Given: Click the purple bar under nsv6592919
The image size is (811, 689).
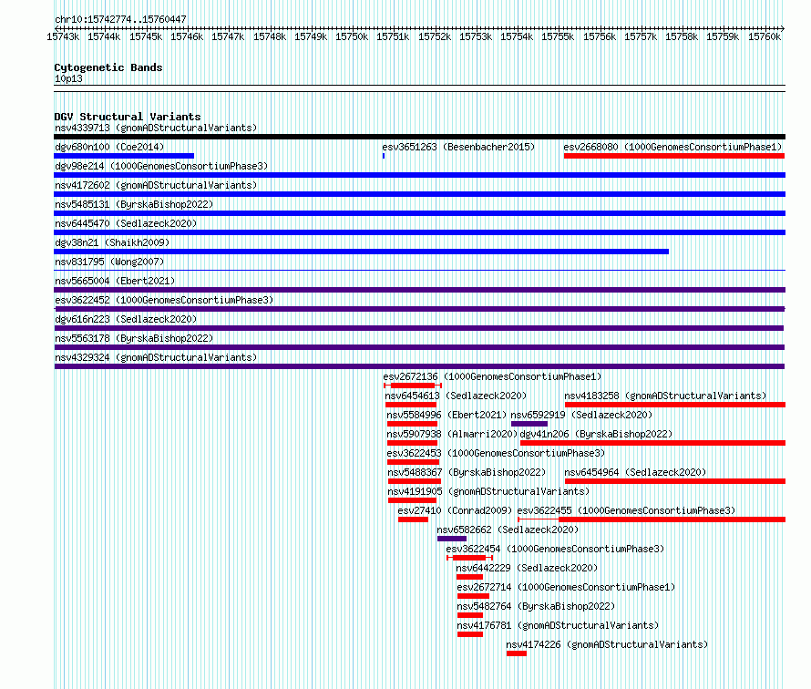Looking at the screenshot, I should point(529,424).
